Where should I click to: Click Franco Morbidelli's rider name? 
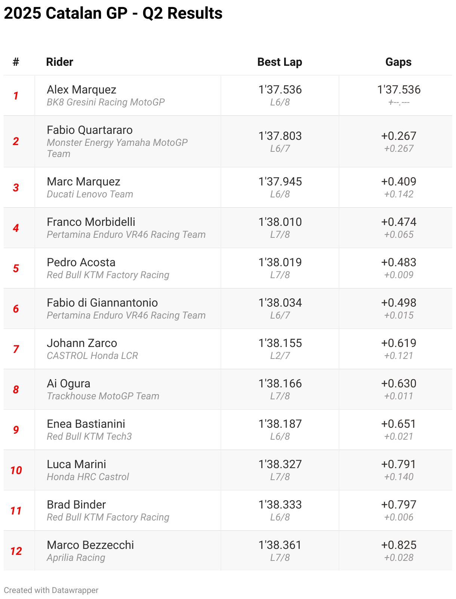pos(91,222)
